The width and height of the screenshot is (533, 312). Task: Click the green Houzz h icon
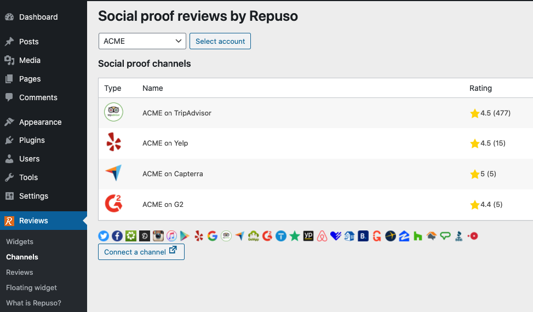point(418,236)
